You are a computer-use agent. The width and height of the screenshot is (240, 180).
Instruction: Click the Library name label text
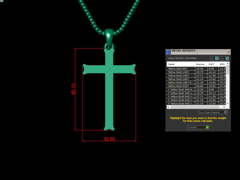tap(182, 58)
